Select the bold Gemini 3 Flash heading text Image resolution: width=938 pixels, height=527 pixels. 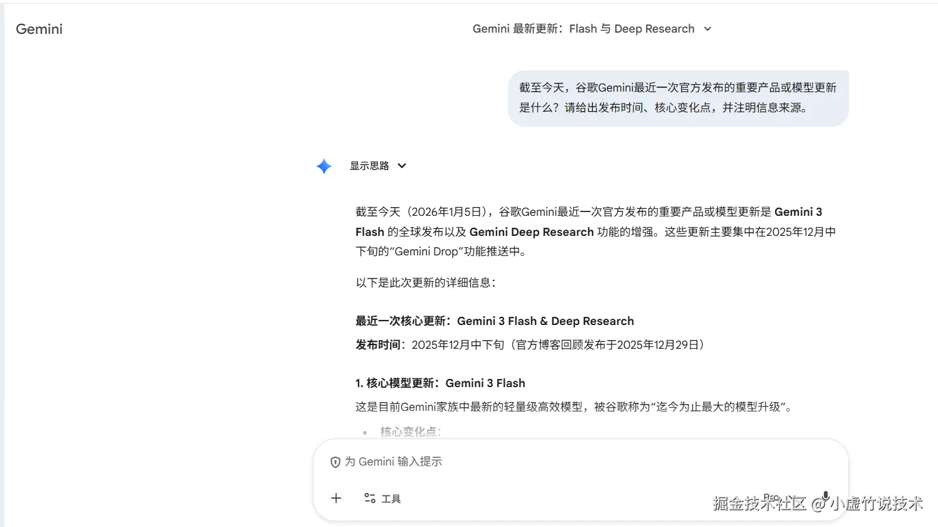[x=486, y=383]
